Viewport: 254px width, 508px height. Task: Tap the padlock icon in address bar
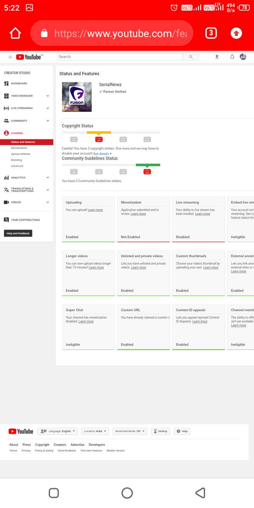[x=44, y=33]
